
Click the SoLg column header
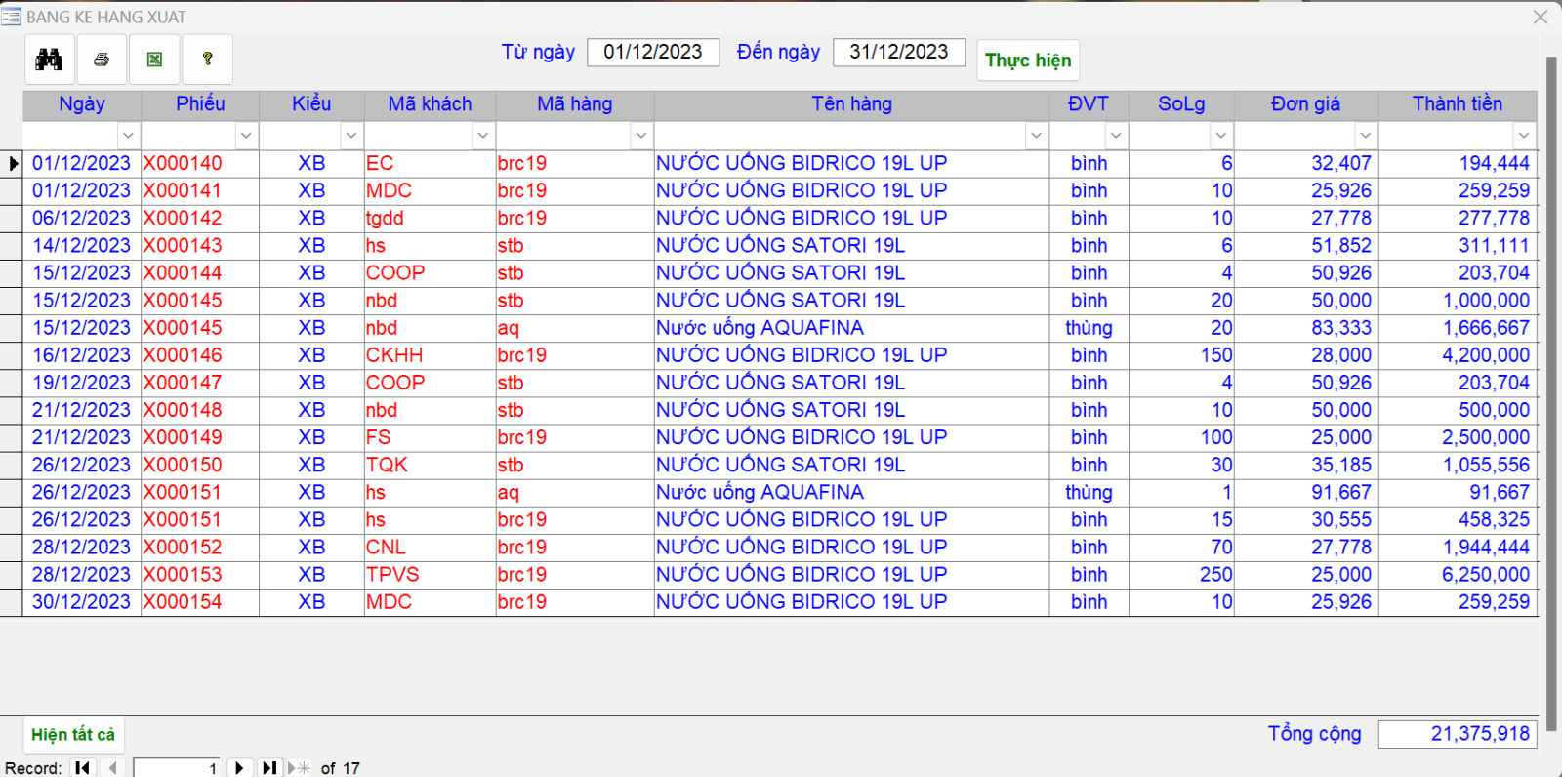click(1180, 104)
